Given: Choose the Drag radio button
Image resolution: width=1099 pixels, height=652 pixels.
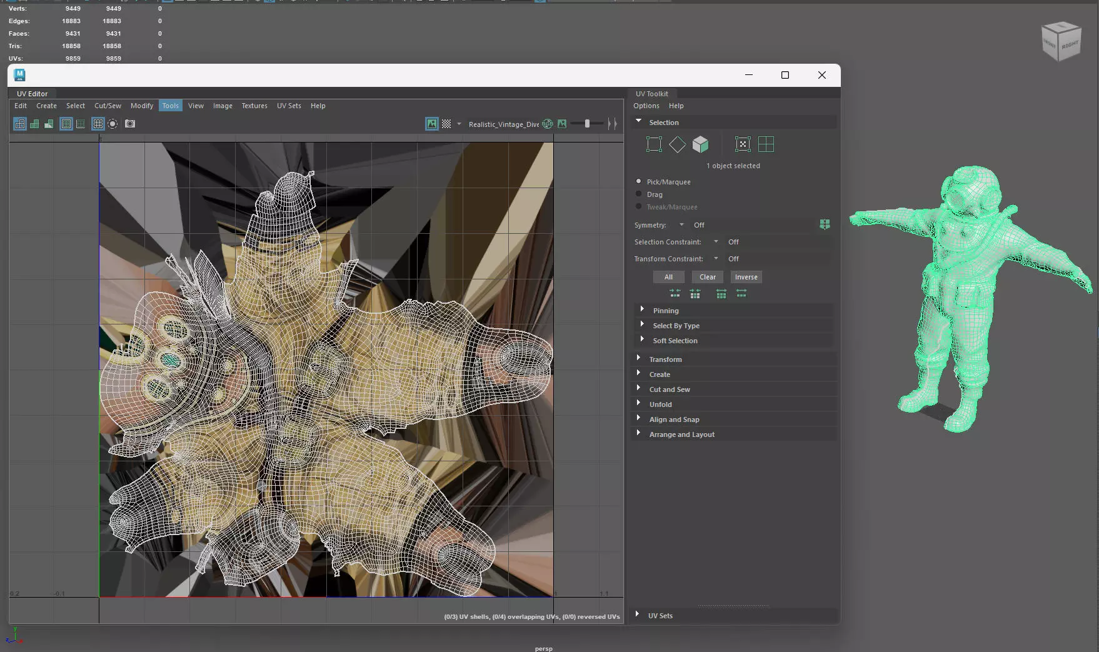Looking at the screenshot, I should point(638,194).
